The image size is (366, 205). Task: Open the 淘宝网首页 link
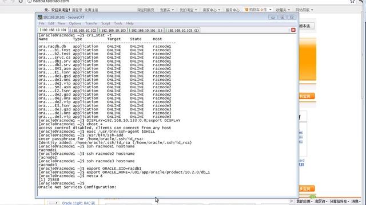[146, 10]
